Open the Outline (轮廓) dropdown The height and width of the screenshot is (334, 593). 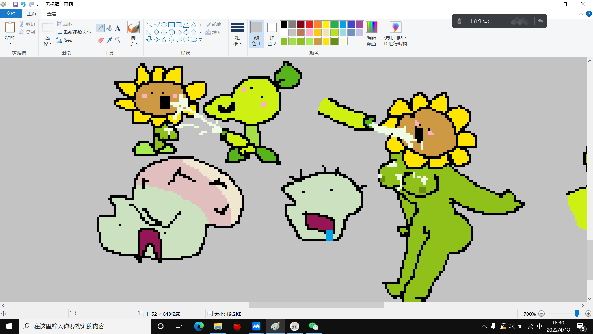click(215, 24)
